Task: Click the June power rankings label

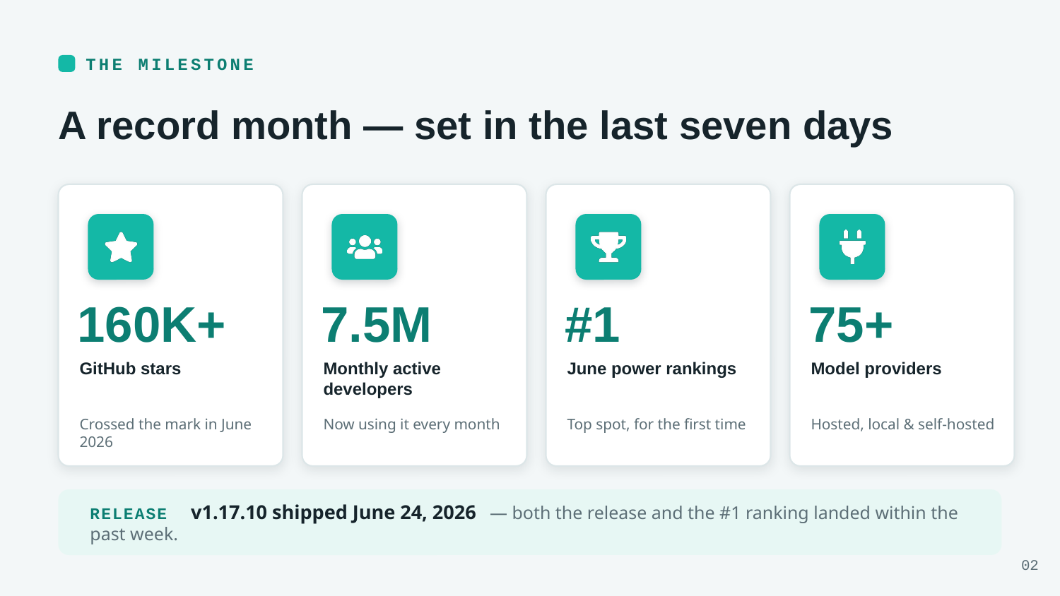Action: pos(652,369)
